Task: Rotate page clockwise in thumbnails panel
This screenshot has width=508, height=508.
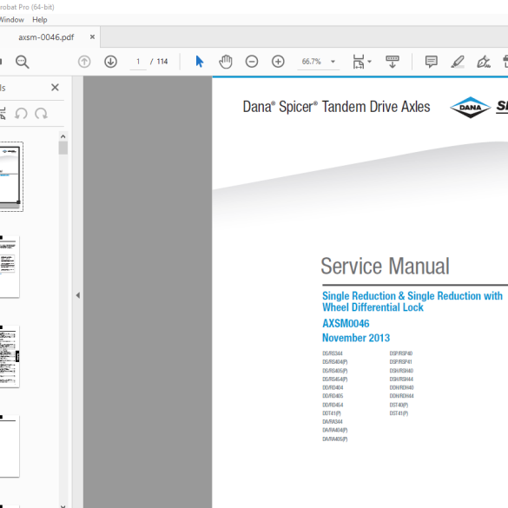Action: click(x=41, y=114)
